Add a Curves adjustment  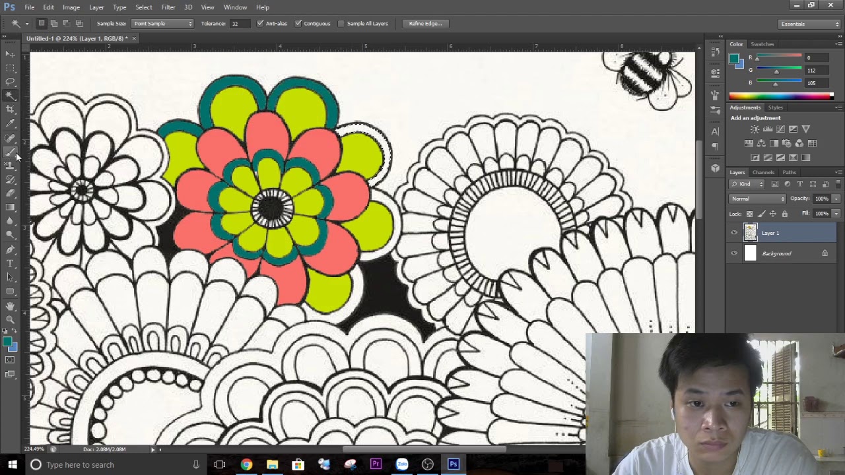780,129
